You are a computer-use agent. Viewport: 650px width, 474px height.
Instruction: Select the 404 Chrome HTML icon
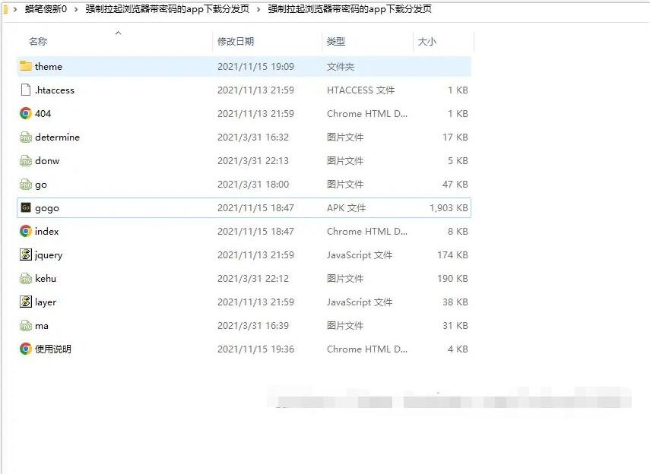tap(26, 113)
